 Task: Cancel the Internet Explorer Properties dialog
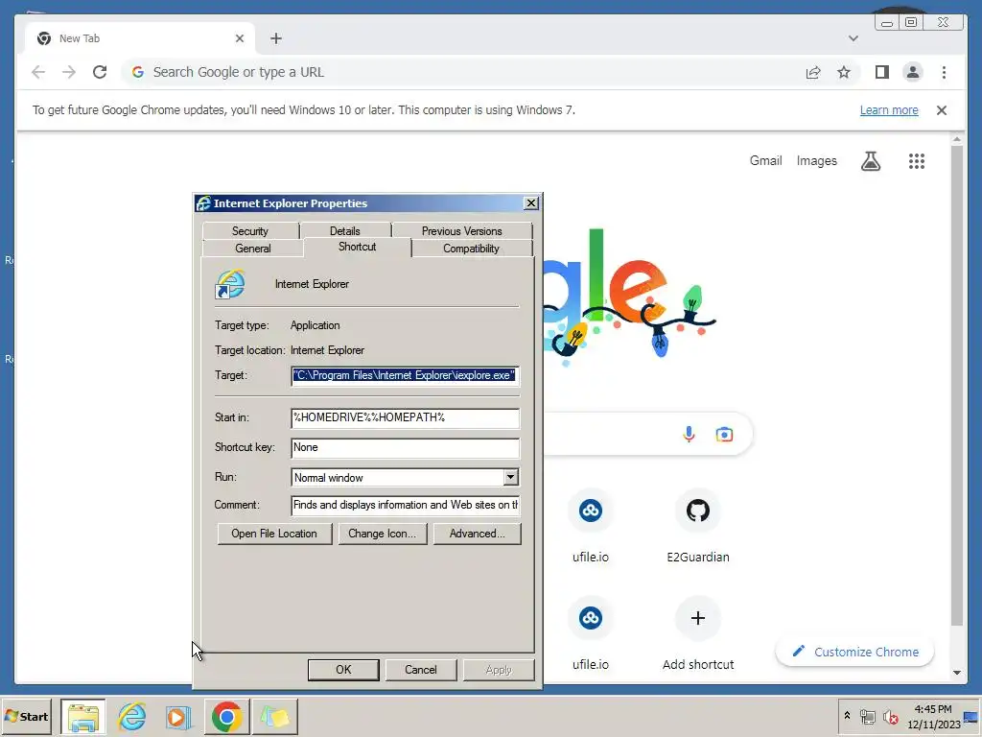pos(421,669)
